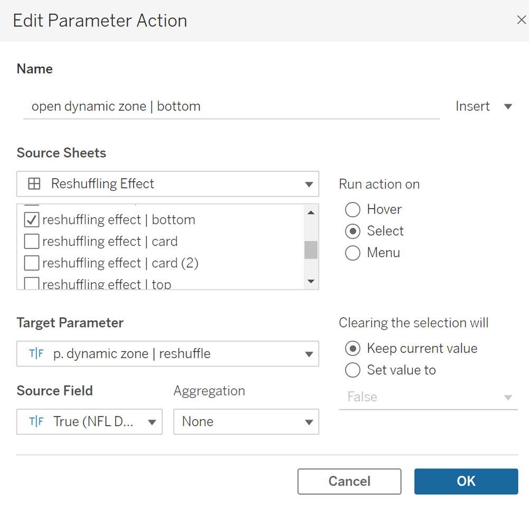The height and width of the screenshot is (505, 529).
Task: Uncheck reshuffling effect | bottom sheet
Action: [x=31, y=220]
